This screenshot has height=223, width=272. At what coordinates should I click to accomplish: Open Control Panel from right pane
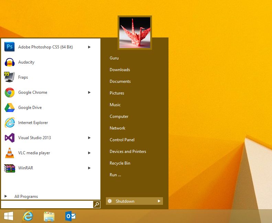coord(122,140)
